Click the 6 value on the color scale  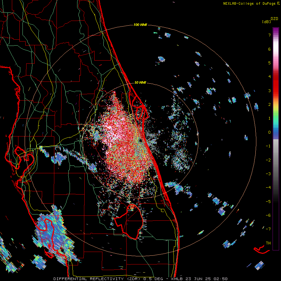(269, 49)
